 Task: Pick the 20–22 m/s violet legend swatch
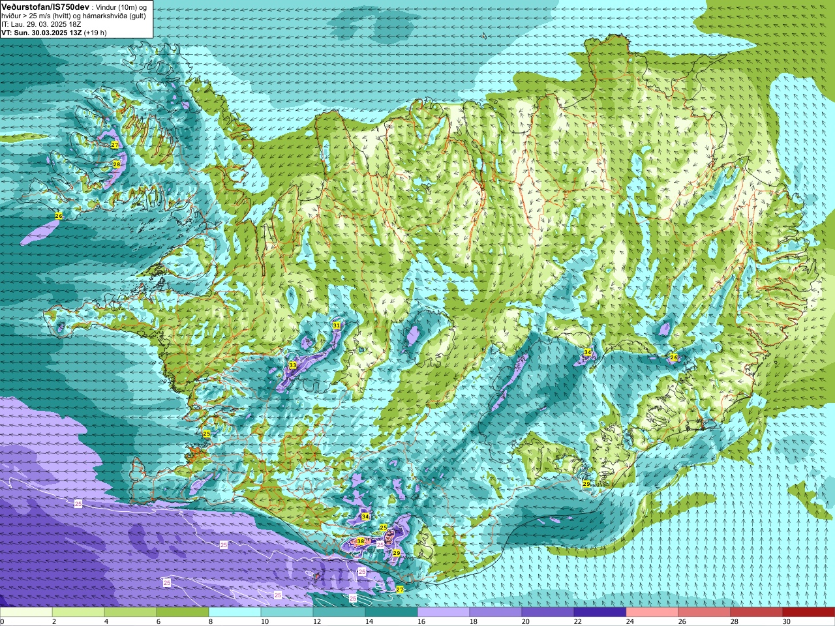point(548,612)
